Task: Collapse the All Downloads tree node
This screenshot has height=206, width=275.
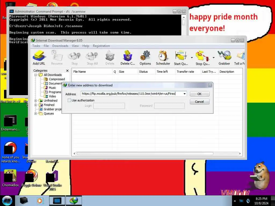Action: [36, 75]
